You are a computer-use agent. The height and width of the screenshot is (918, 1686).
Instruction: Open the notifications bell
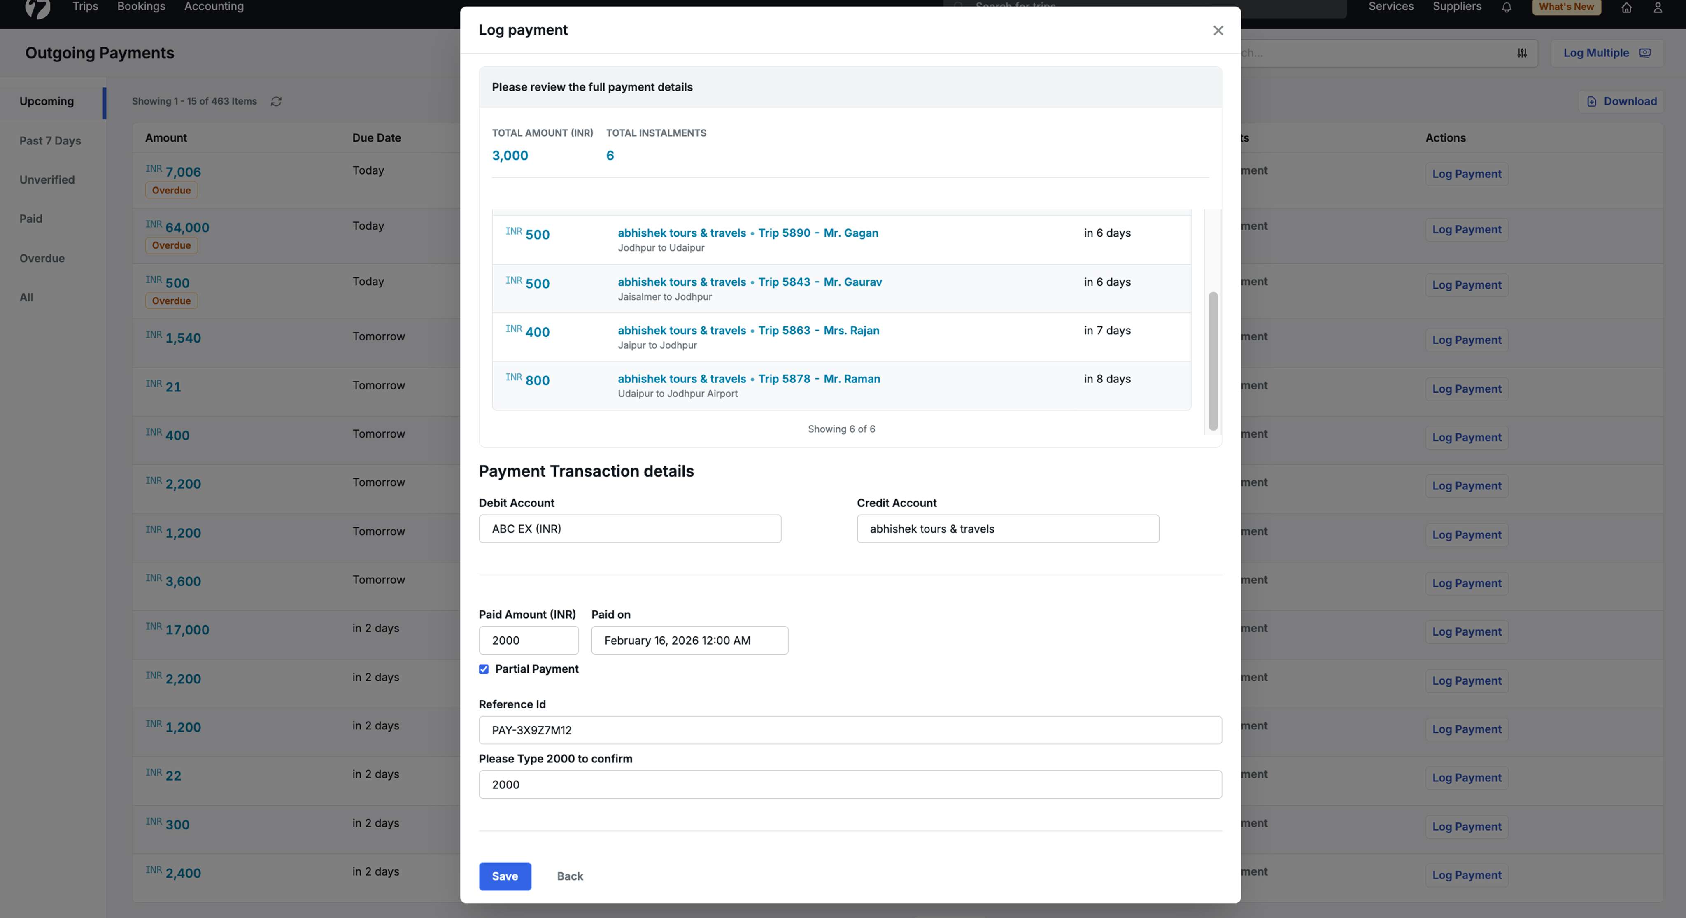tap(1506, 8)
